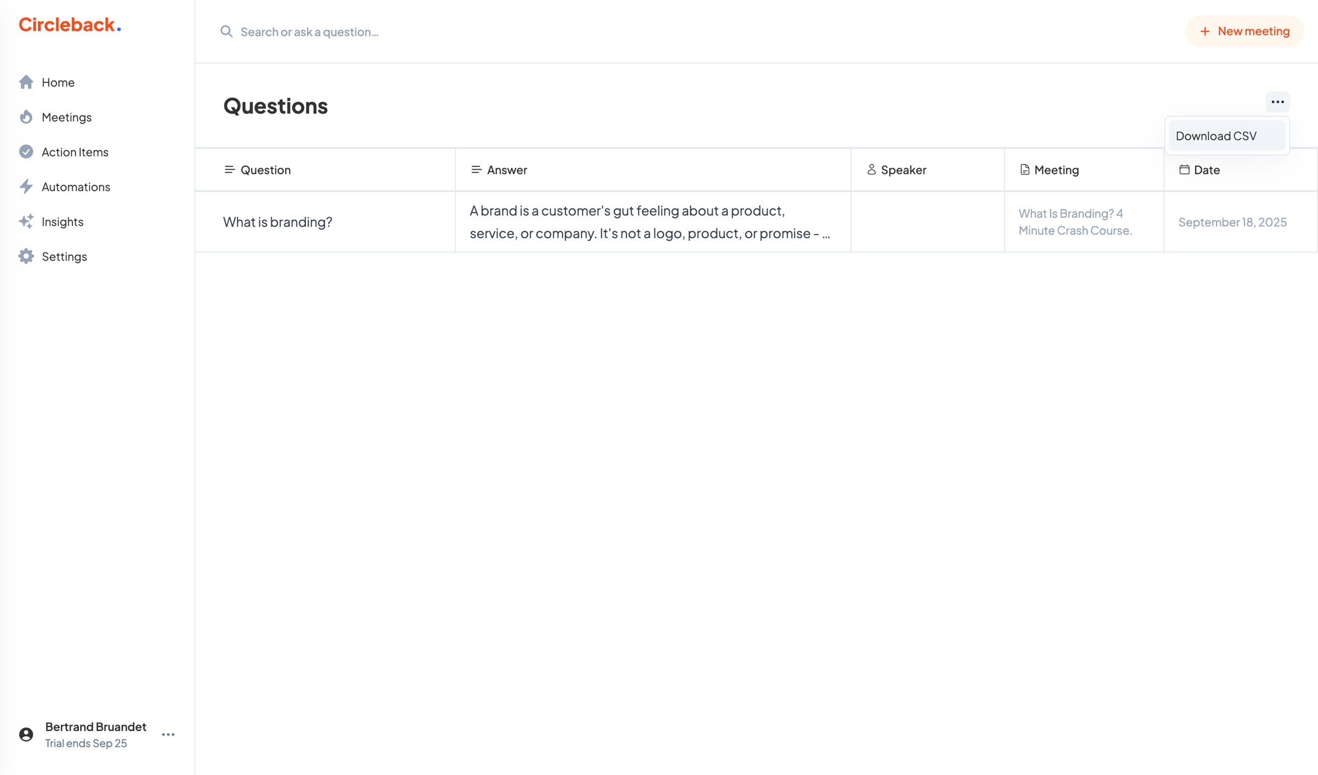Select the Action Items checkmark icon

(x=26, y=151)
